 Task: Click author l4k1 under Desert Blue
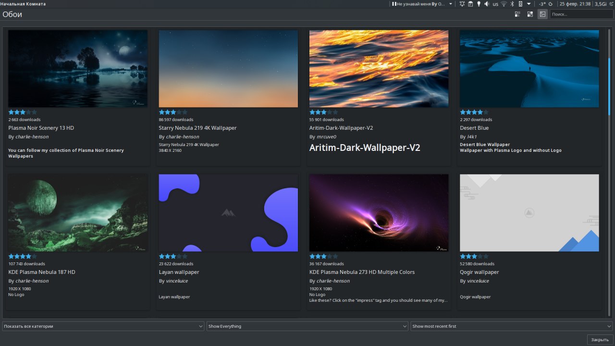[x=471, y=137]
